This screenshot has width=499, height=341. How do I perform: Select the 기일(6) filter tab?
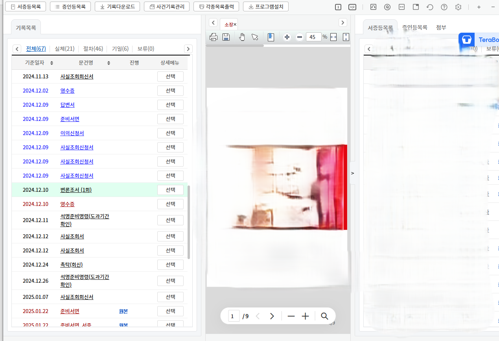coord(120,49)
